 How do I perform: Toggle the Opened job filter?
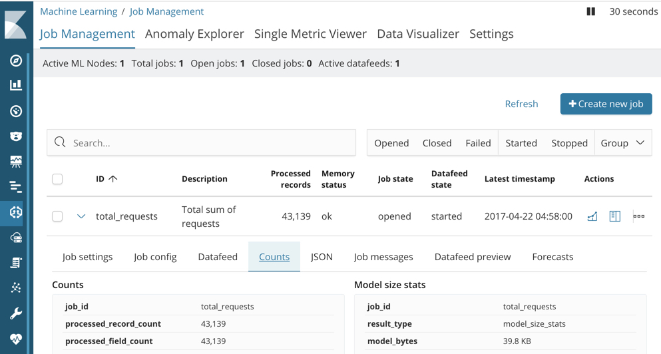click(391, 143)
